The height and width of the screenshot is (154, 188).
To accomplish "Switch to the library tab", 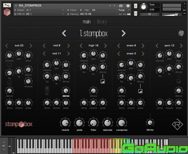I will pos(102,22).
